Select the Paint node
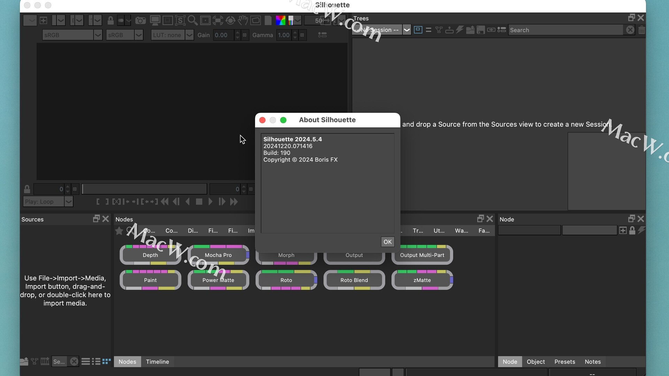 [151, 280]
